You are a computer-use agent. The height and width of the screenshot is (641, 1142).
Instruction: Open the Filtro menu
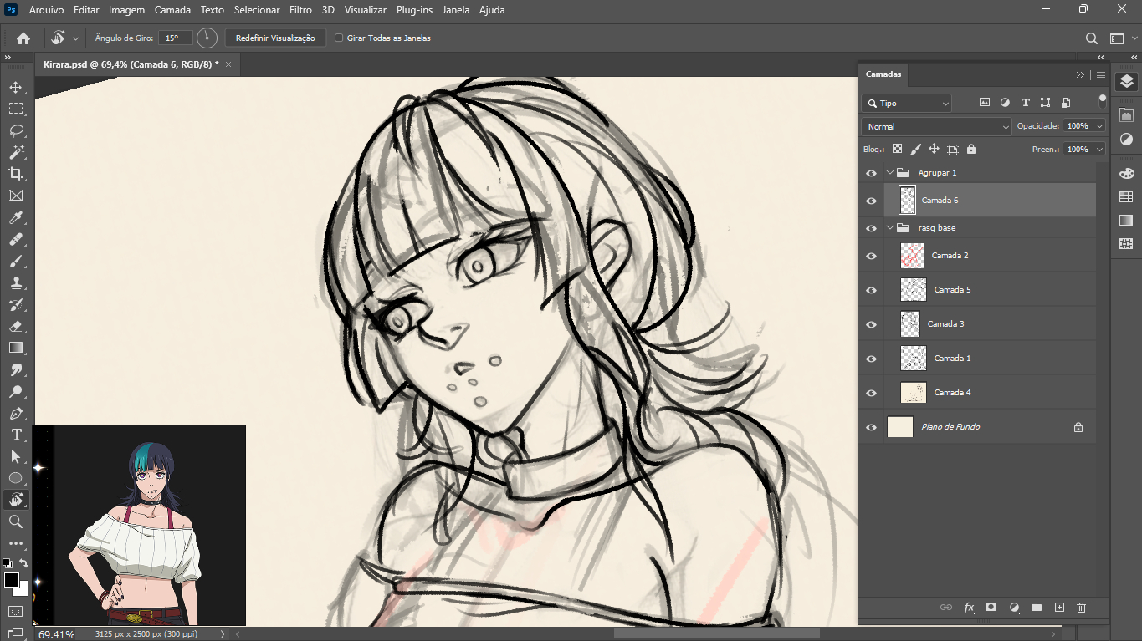300,10
